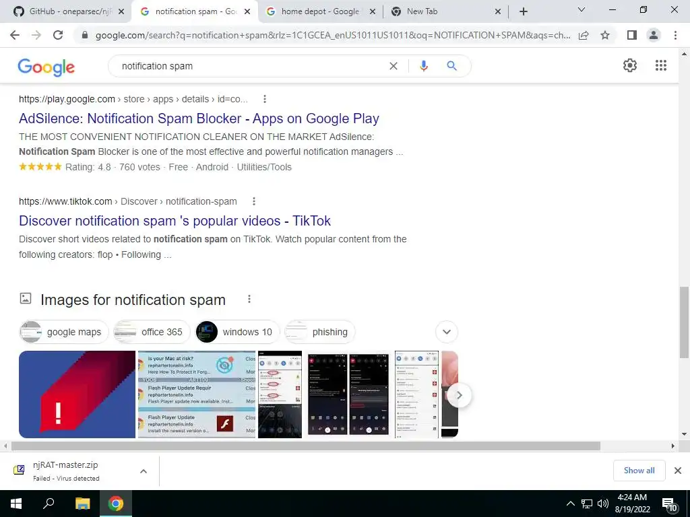Open Google quick settings gear
This screenshot has width=690, height=517.
point(630,65)
